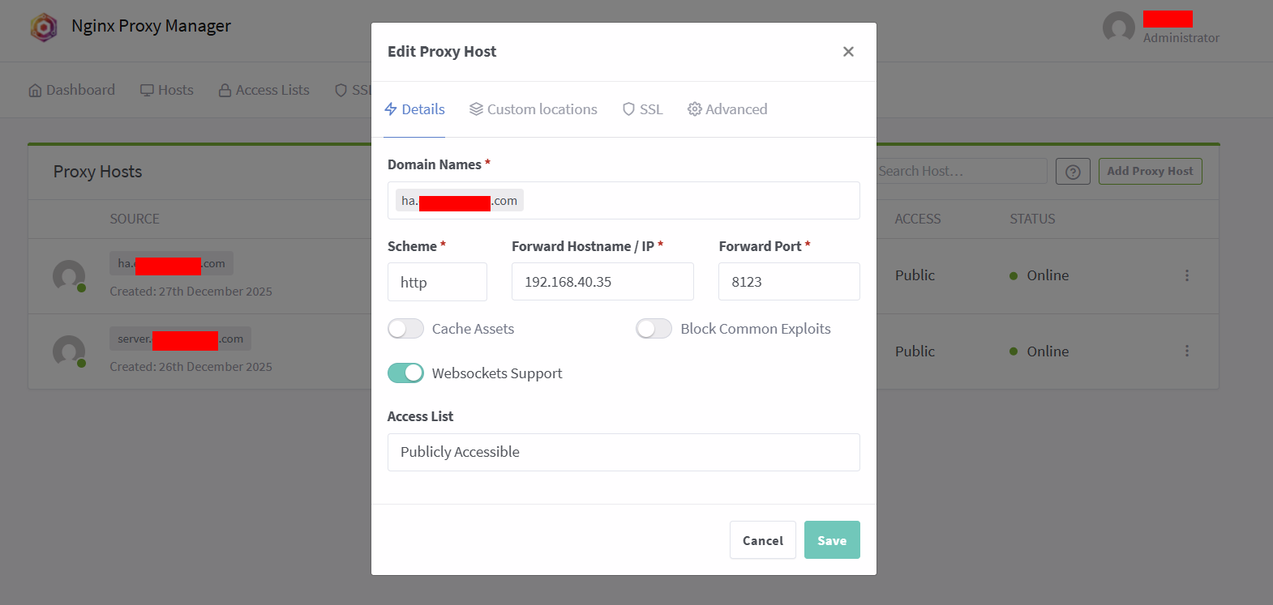This screenshot has width=1273, height=605.
Task: Click the help question mark icon
Action: pyautogui.click(x=1073, y=172)
